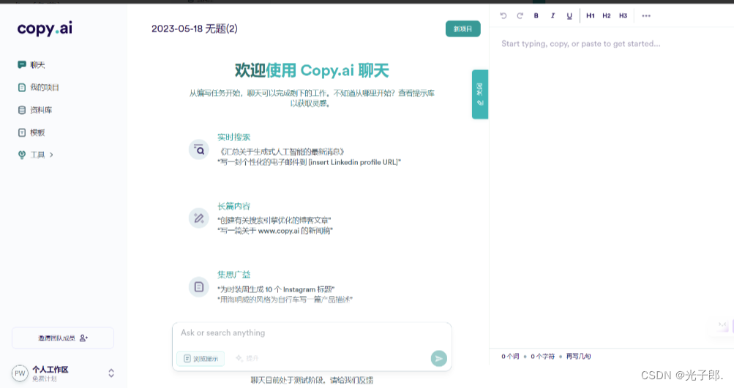Click the send message arrow button
The image size is (734, 388).
[438, 359]
